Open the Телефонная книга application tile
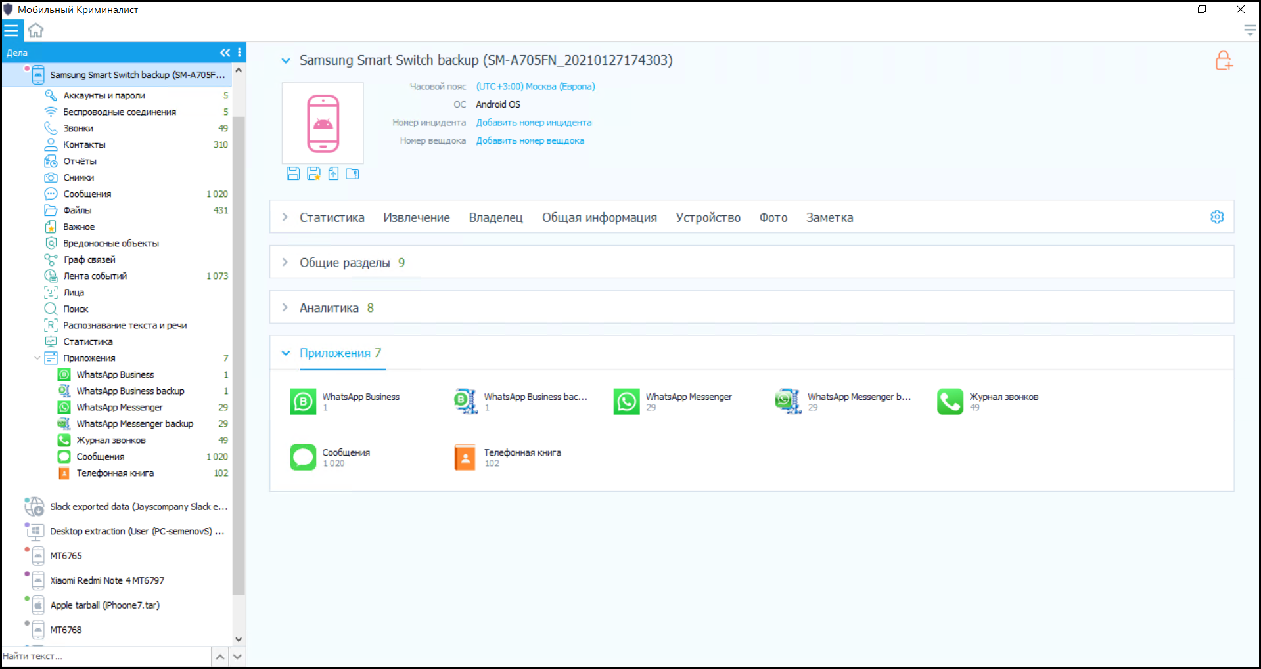The width and height of the screenshot is (1261, 669). [x=508, y=458]
